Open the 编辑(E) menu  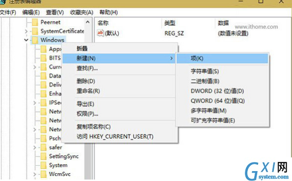[31, 12]
